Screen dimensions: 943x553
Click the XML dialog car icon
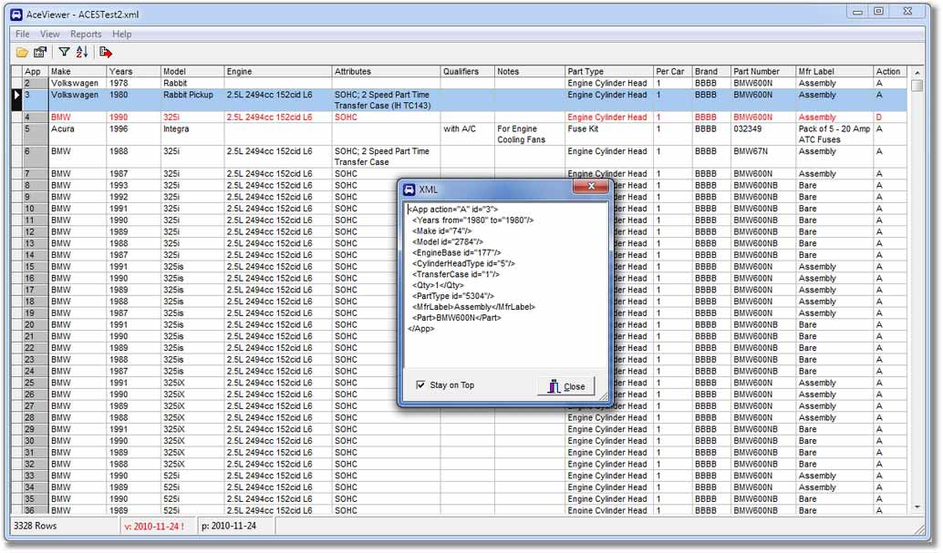(x=409, y=189)
